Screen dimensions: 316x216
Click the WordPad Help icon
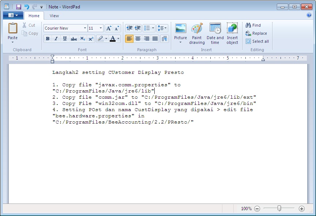coord(309,15)
